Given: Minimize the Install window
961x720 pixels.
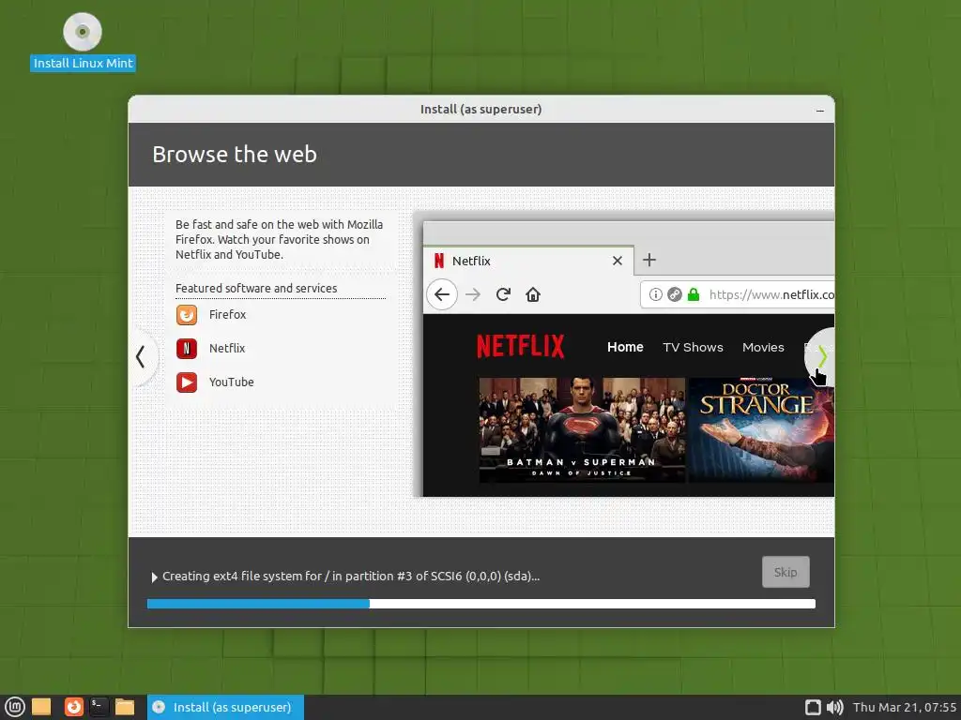Looking at the screenshot, I should (820, 111).
